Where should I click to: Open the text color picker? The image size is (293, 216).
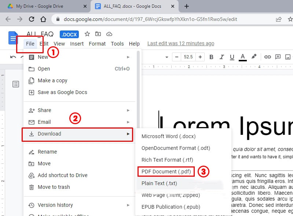point(242,57)
